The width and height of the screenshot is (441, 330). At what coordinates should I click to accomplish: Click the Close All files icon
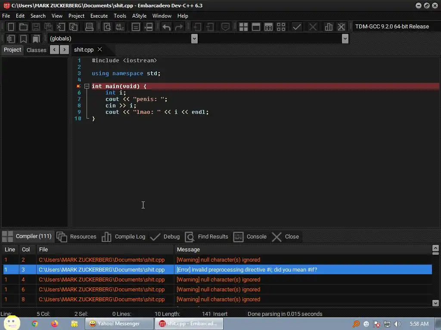pyautogui.click(x=73, y=27)
